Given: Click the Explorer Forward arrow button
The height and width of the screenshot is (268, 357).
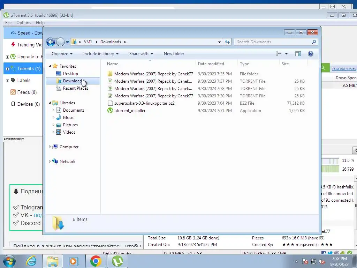Looking at the screenshot, I should 60,42.
